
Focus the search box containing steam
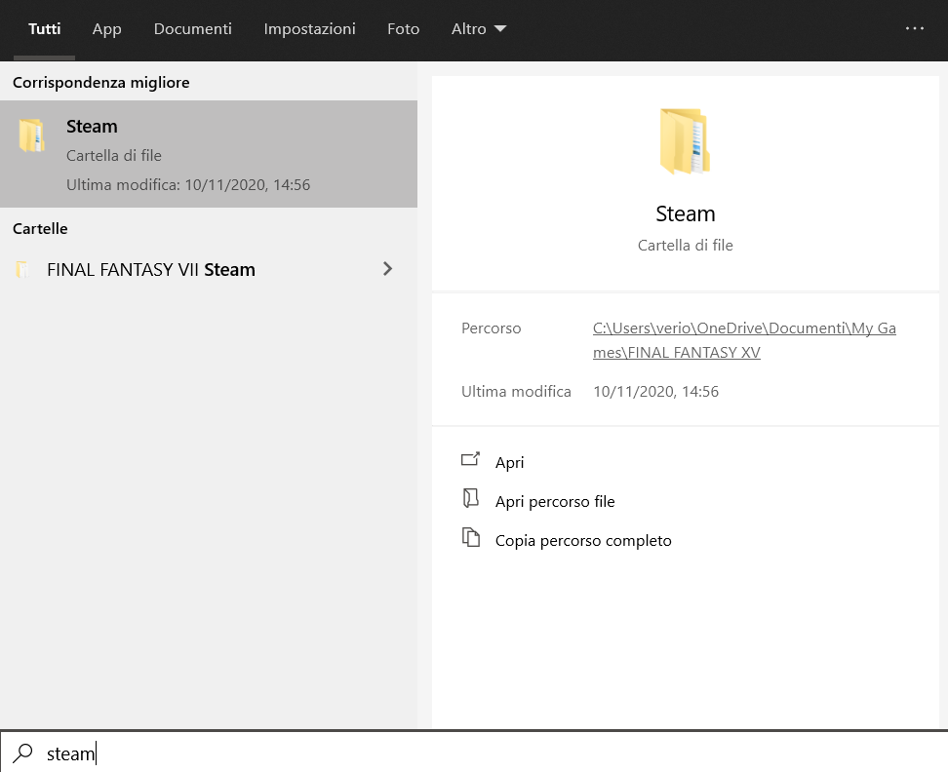[x=474, y=753]
